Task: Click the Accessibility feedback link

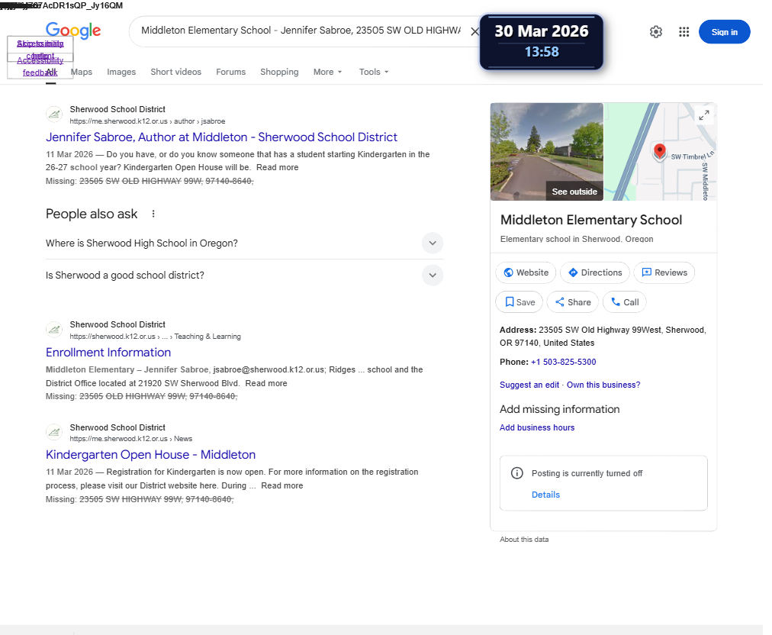Action: [x=40, y=66]
